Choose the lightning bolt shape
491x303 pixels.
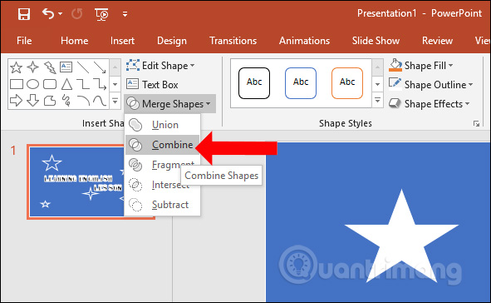pyautogui.click(x=50, y=67)
